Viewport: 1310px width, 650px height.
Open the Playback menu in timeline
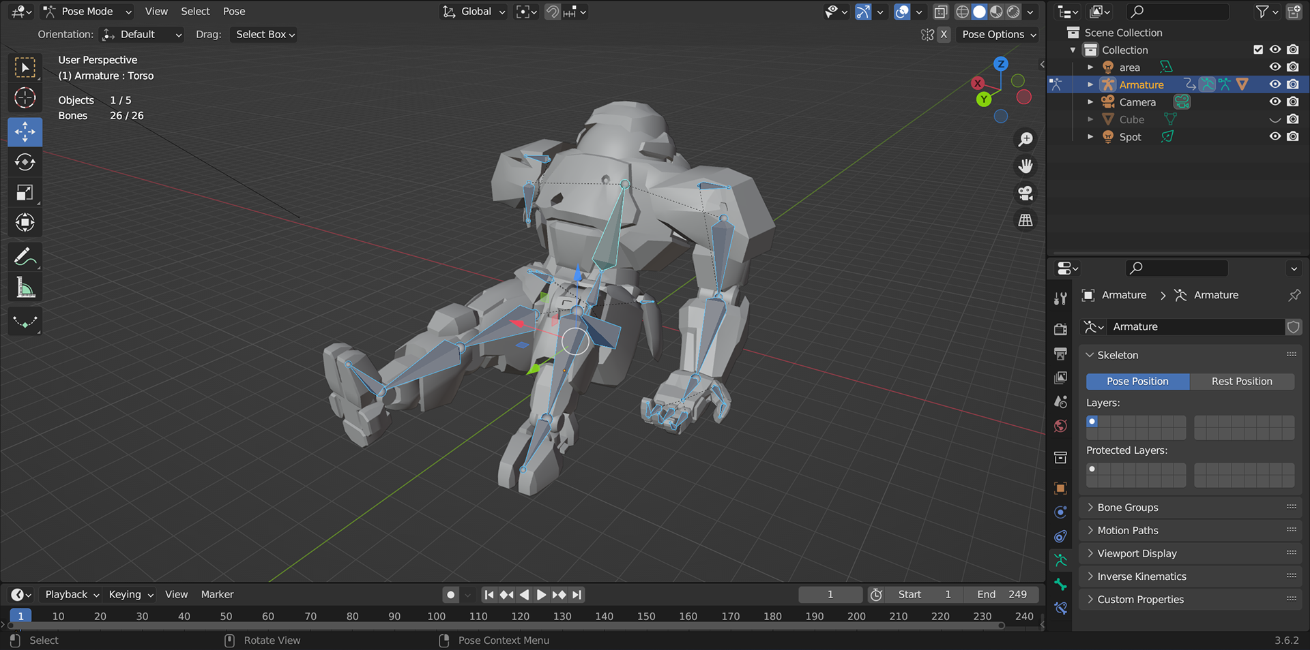coord(72,595)
